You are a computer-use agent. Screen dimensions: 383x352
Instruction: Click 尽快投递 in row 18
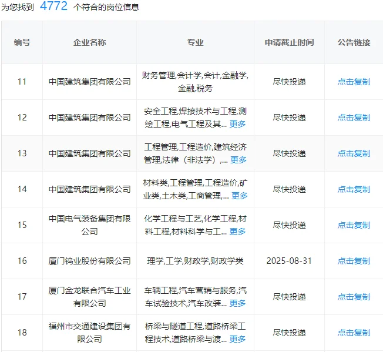tap(289, 333)
